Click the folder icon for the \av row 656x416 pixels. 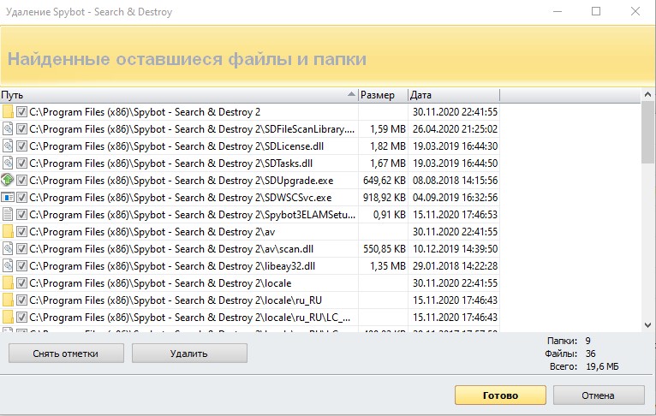tap(8, 232)
